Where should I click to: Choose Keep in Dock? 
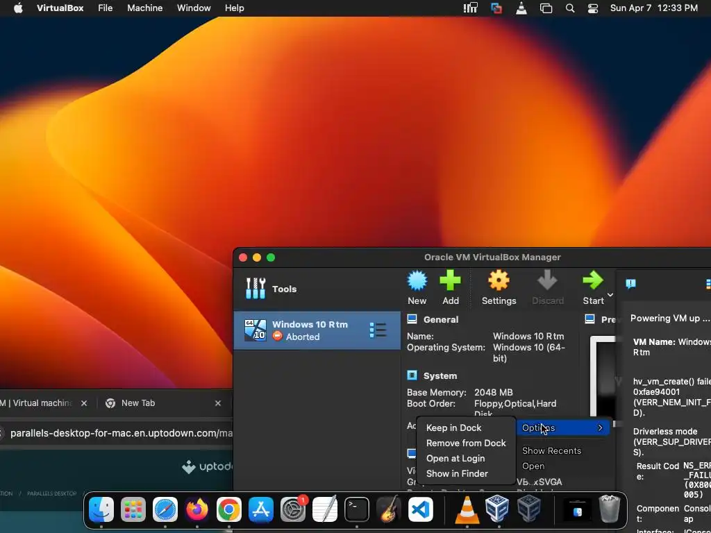click(x=453, y=428)
